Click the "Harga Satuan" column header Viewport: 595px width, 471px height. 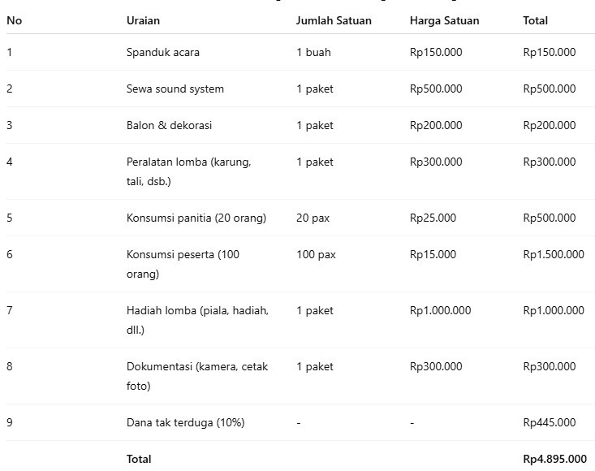[444, 20]
